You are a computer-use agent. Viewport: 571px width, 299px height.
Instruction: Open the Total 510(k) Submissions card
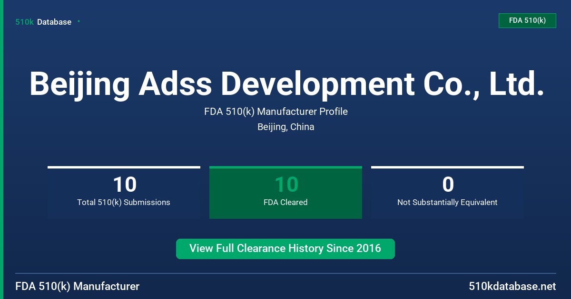click(x=124, y=192)
